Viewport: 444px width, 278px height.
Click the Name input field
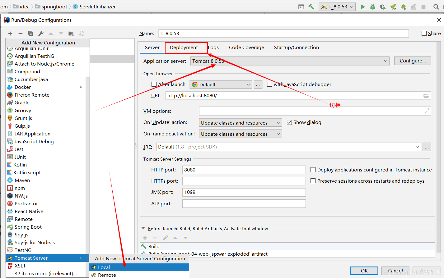tap(283, 34)
